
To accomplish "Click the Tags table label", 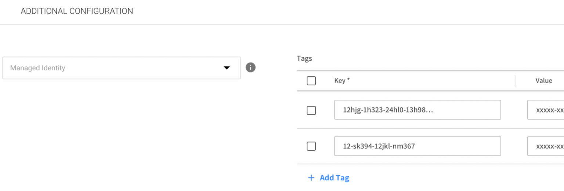I will pos(304,58).
